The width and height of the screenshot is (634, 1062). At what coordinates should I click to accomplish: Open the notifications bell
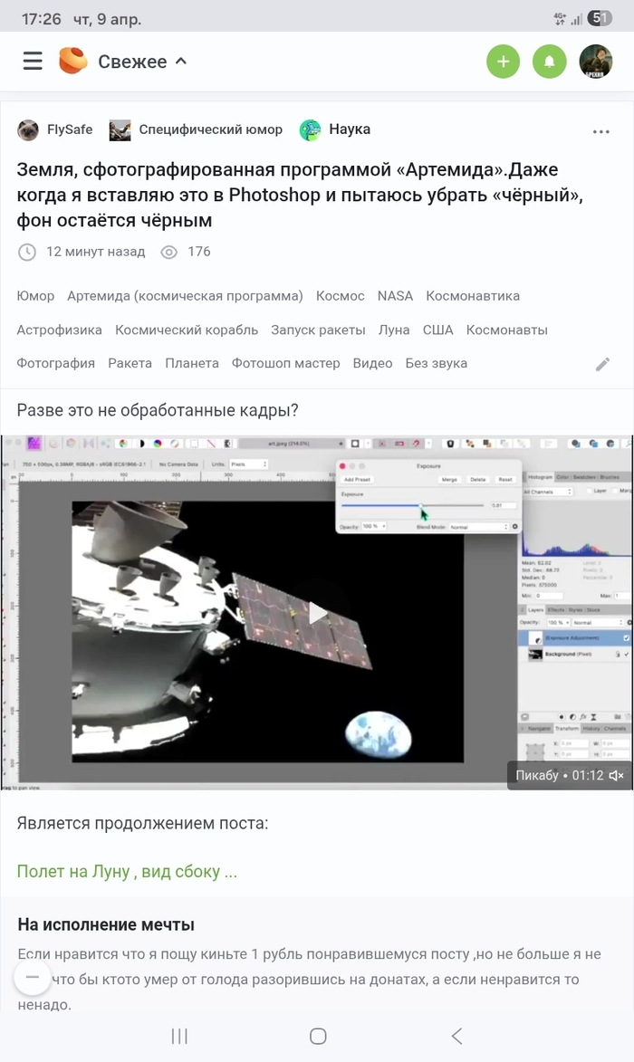coord(549,62)
